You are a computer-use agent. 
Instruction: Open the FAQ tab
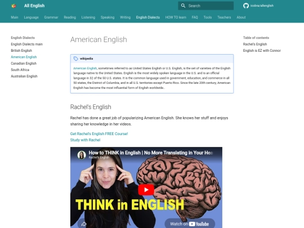tap(195, 17)
